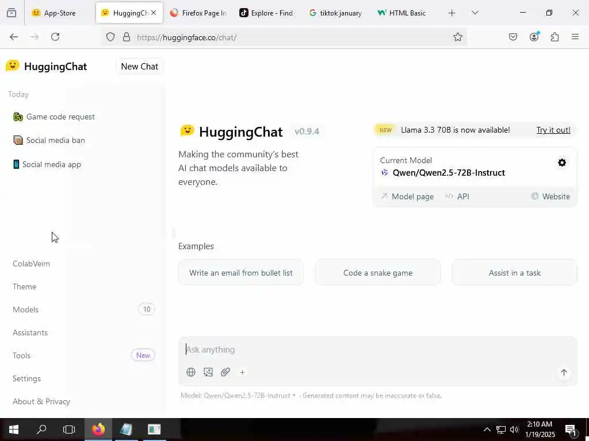
Task: Toggle web search globe icon
Action: [x=191, y=372]
